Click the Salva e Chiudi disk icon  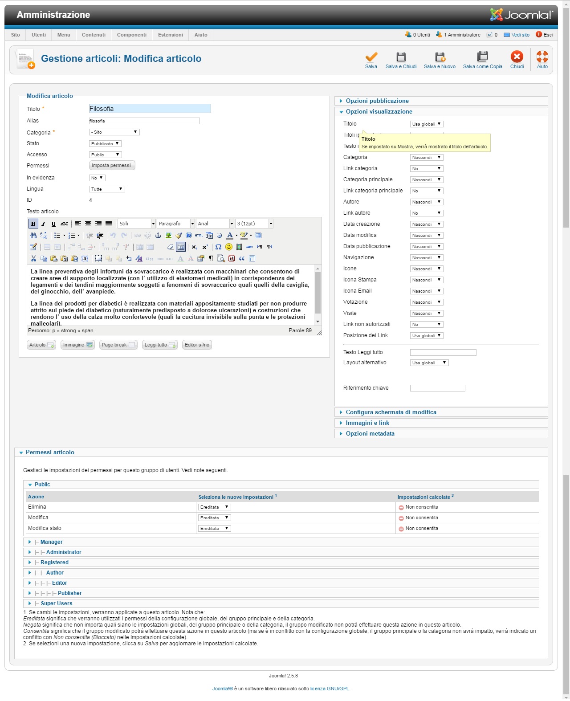tap(401, 57)
